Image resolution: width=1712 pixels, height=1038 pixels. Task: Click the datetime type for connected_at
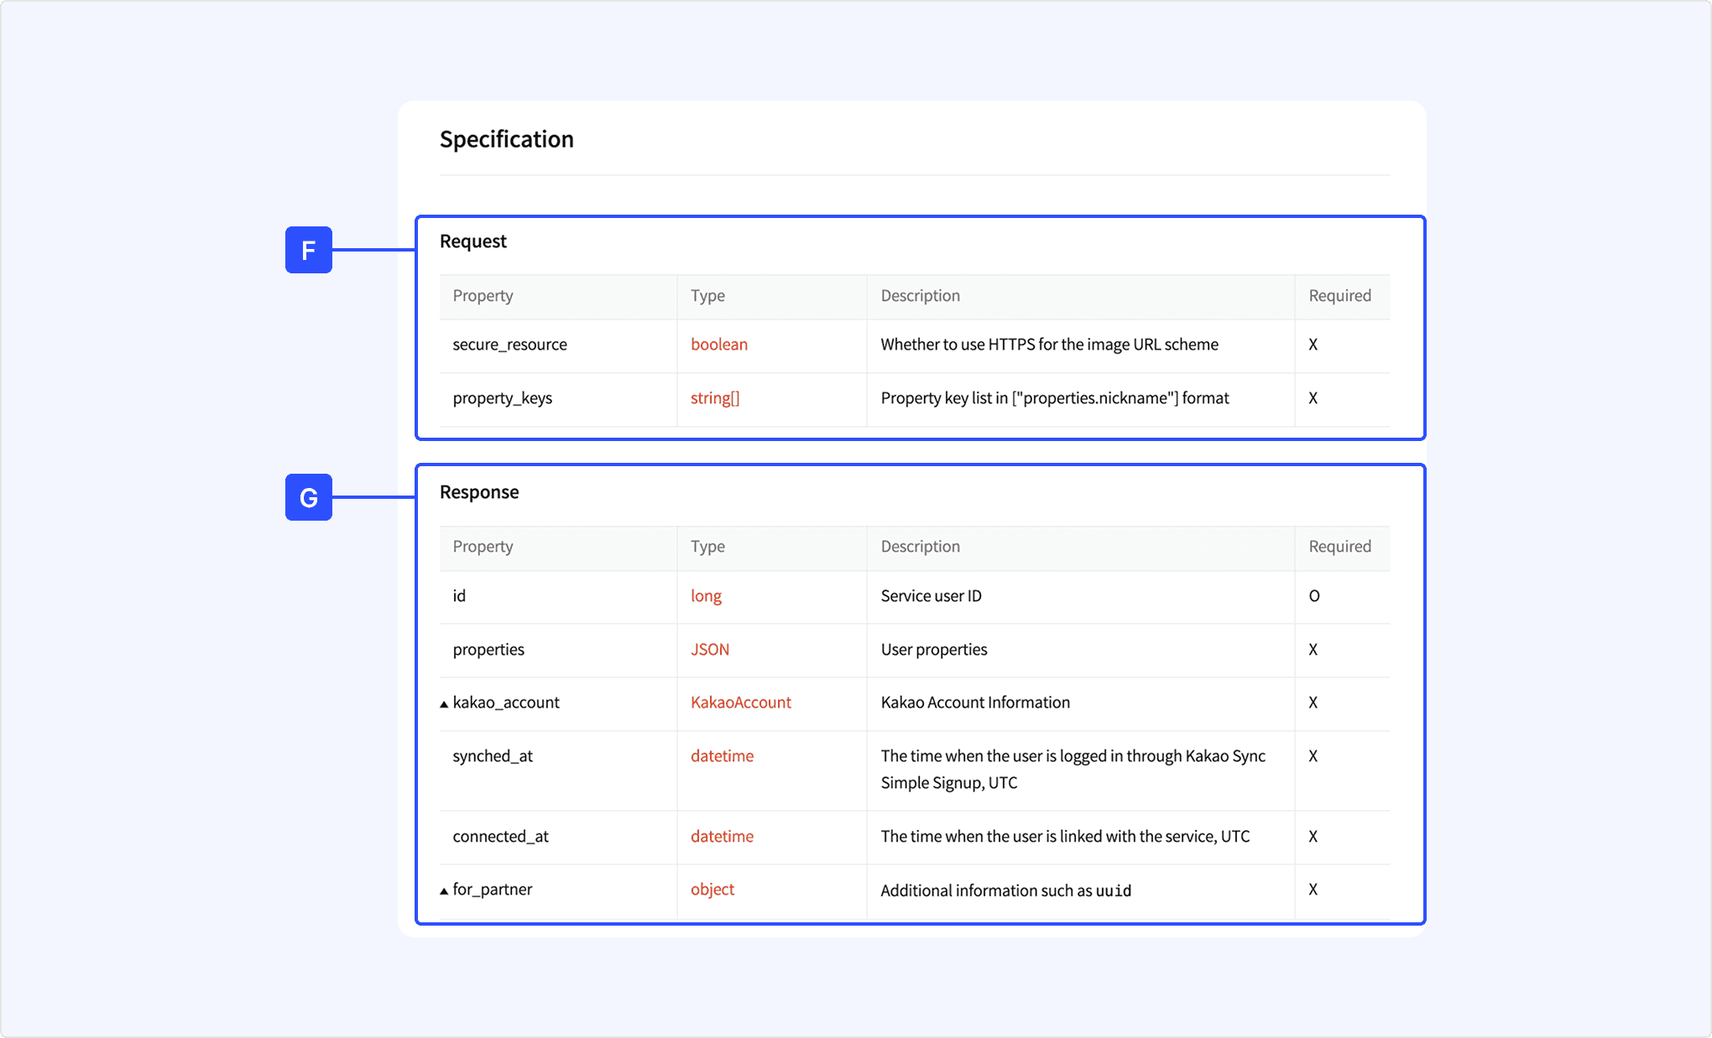tap(722, 837)
